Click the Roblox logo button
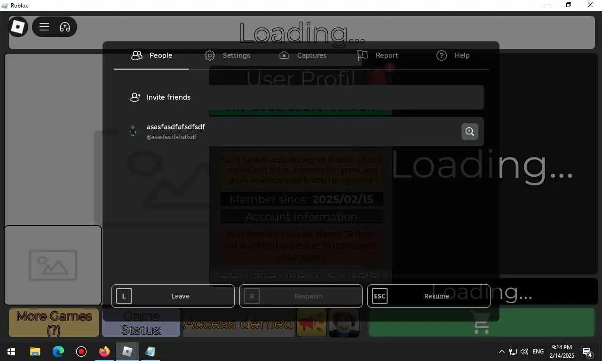602x361 pixels. pos(18,27)
